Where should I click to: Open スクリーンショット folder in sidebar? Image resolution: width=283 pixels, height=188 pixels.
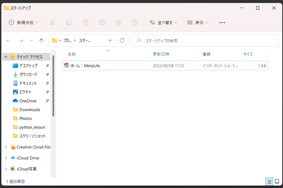click(x=32, y=136)
